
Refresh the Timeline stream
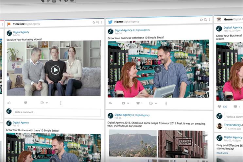point(94,22)
